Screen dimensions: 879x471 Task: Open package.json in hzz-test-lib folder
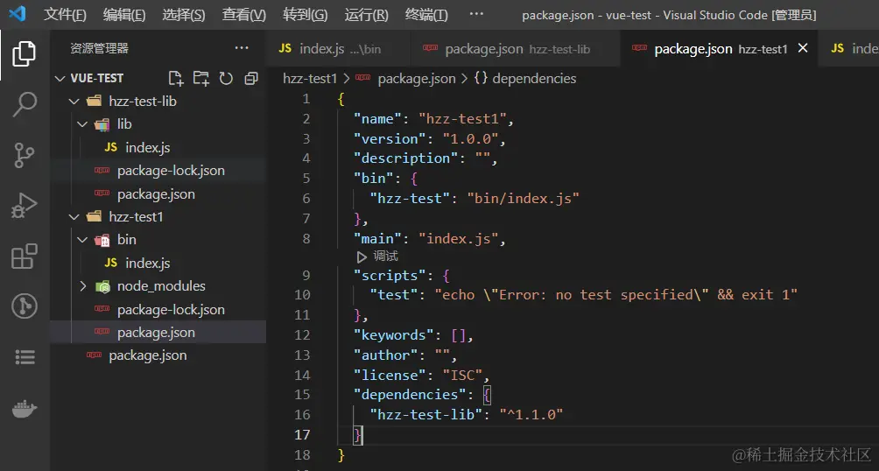(156, 194)
